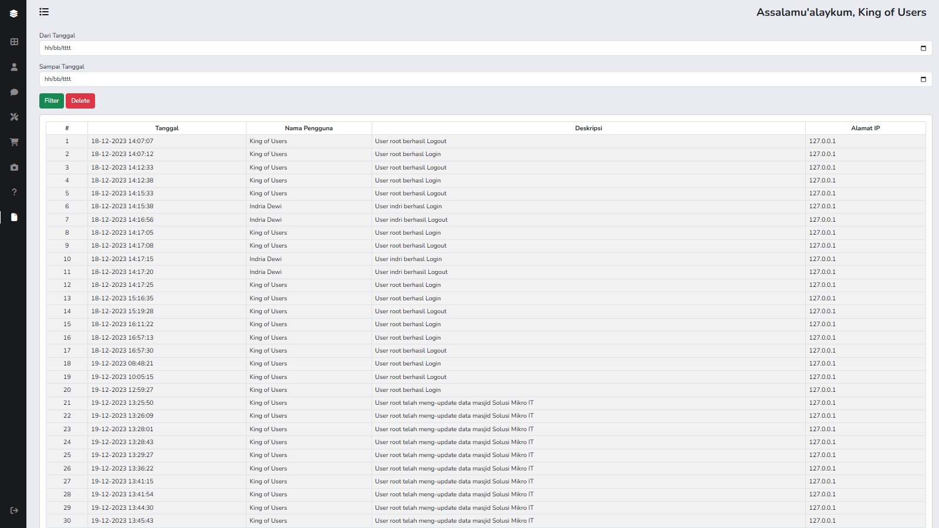Click the stacked layers logo icon
939x528 pixels.
pyautogui.click(x=14, y=13)
